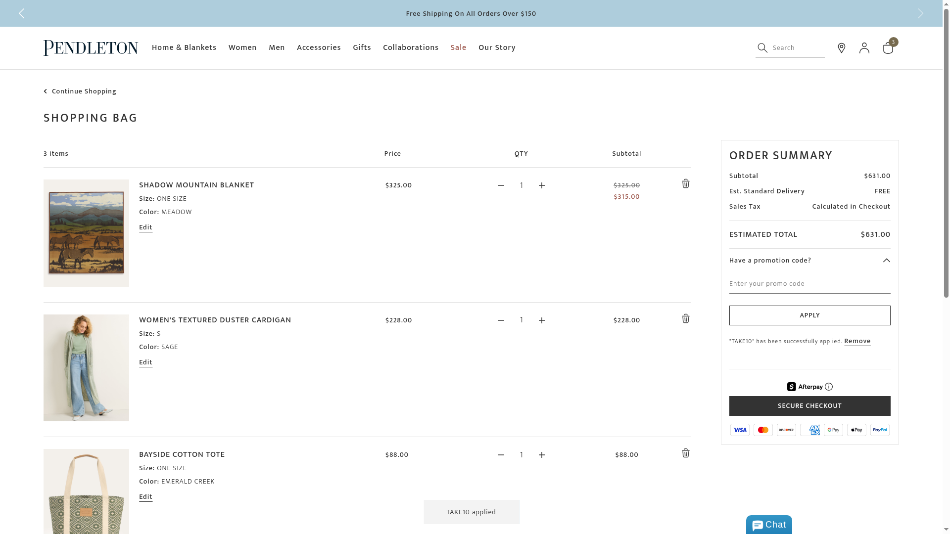This screenshot has height=534, width=950.
Task: Open the Sale menu item
Action: (458, 47)
